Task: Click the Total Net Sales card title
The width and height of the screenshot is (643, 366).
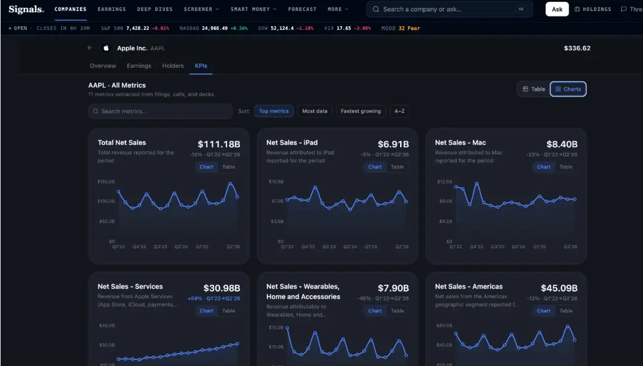Action: 122,142
